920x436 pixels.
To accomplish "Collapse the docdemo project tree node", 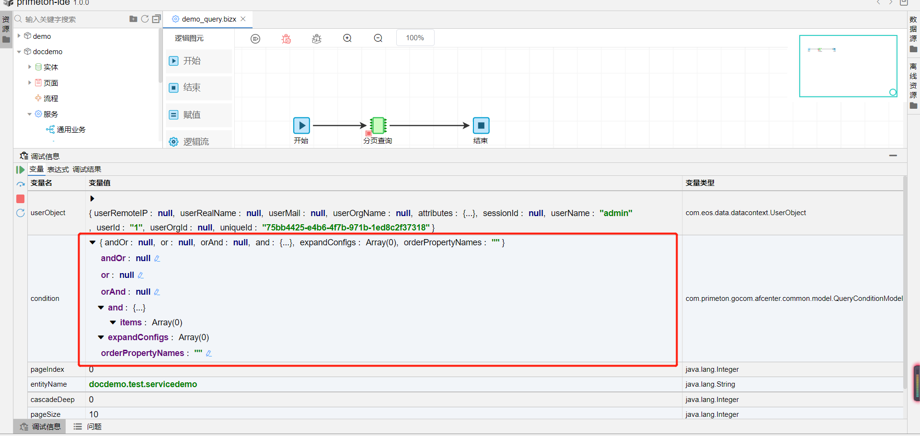I will click(19, 52).
